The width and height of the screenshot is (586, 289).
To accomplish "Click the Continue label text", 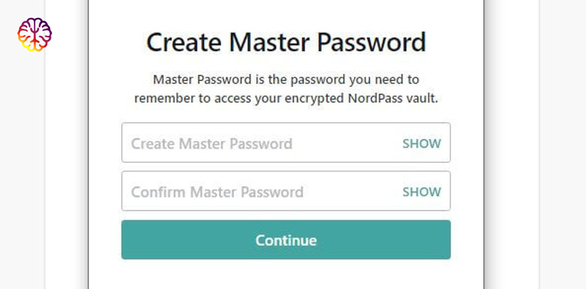I will (x=286, y=240).
